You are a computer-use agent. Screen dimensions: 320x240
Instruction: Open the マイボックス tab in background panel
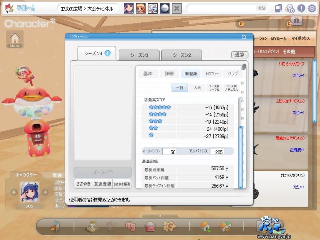(x=300, y=38)
